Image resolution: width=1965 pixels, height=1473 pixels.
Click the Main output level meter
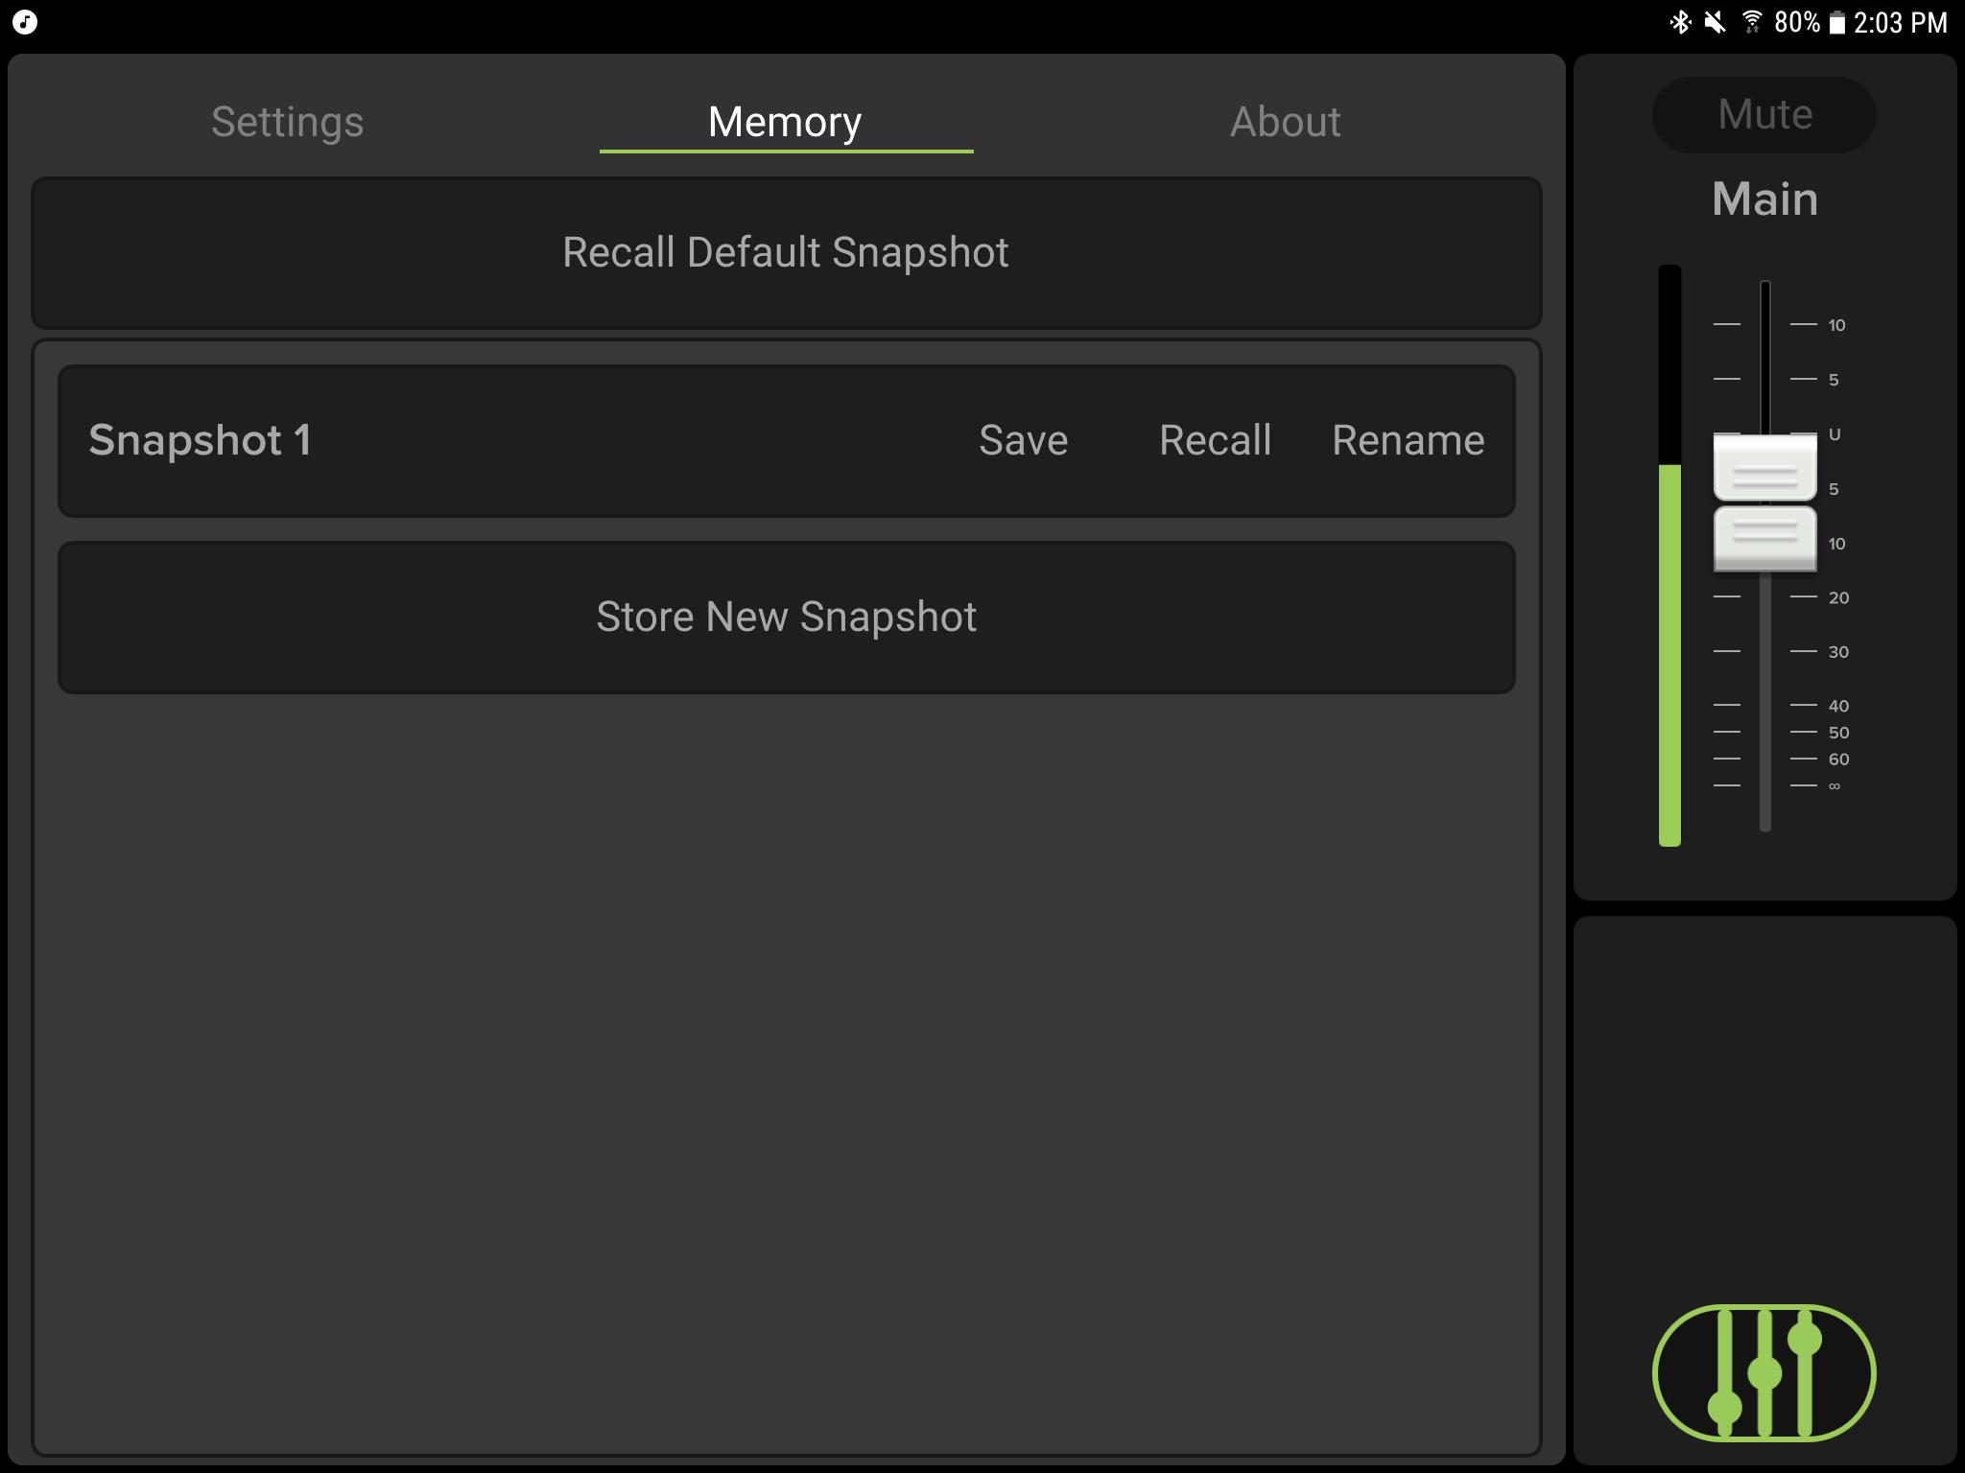pos(1669,555)
